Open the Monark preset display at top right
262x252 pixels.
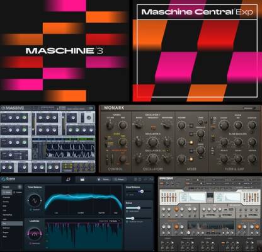pyautogui.click(x=249, y=108)
